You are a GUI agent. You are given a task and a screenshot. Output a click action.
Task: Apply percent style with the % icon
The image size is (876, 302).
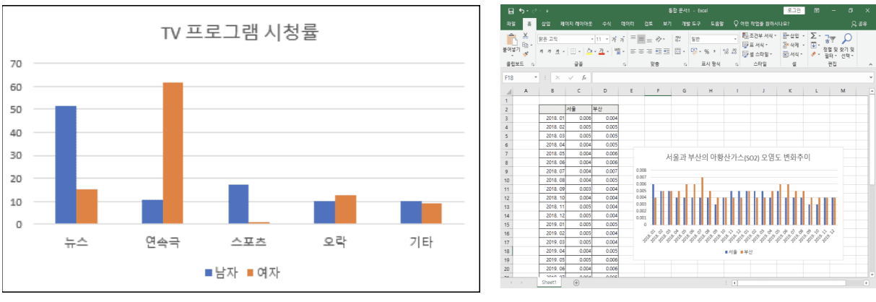[706, 51]
